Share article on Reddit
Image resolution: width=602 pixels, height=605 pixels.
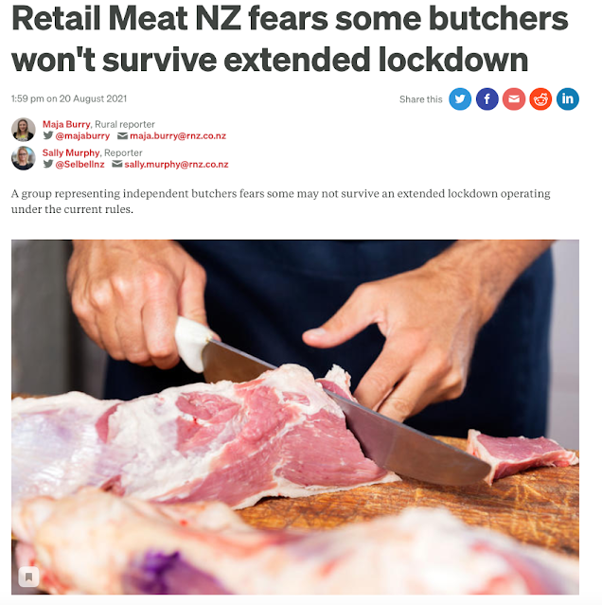[540, 99]
